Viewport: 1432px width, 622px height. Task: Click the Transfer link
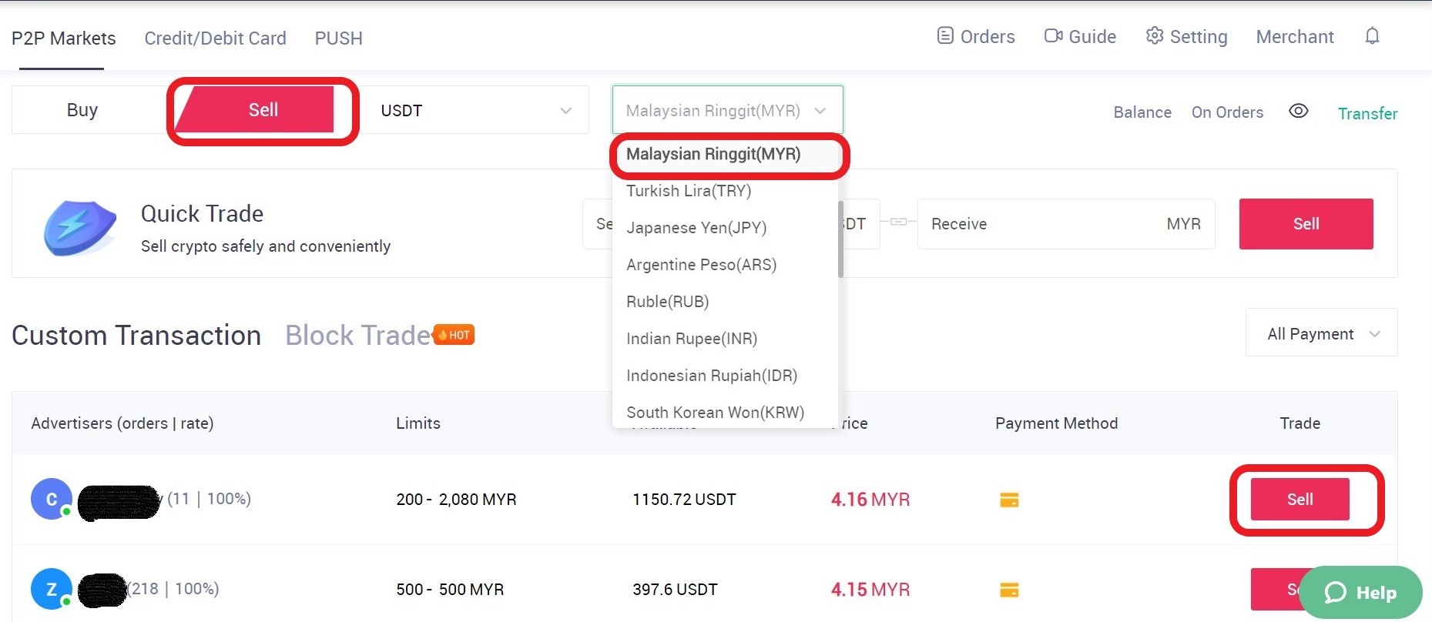coord(1367,113)
